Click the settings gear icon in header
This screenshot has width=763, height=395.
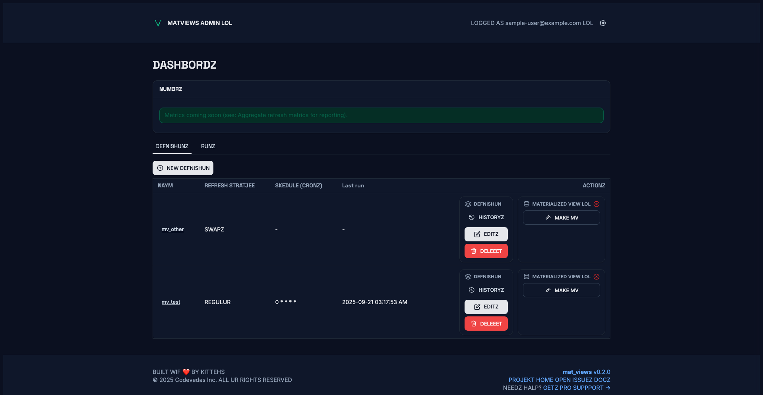tap(603, 23)
